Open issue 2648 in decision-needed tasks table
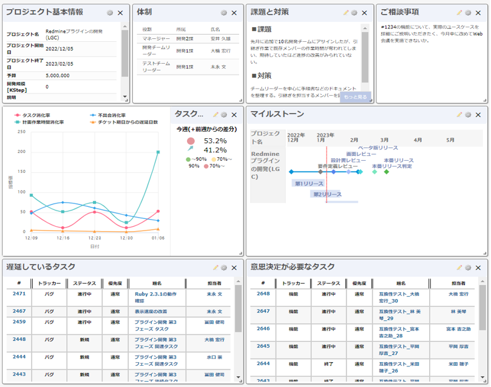491x387 pixels. (x=263, y=294)
